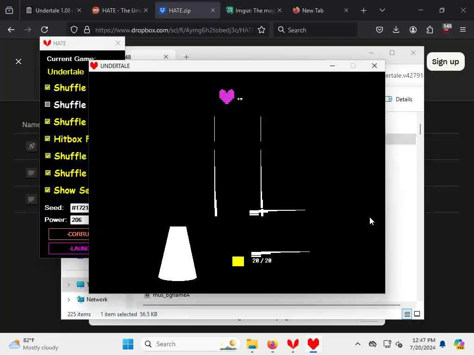Click the CORRUPT button in HATE
The width and height of the screenshot is (474, 355).
click(69, 234)
